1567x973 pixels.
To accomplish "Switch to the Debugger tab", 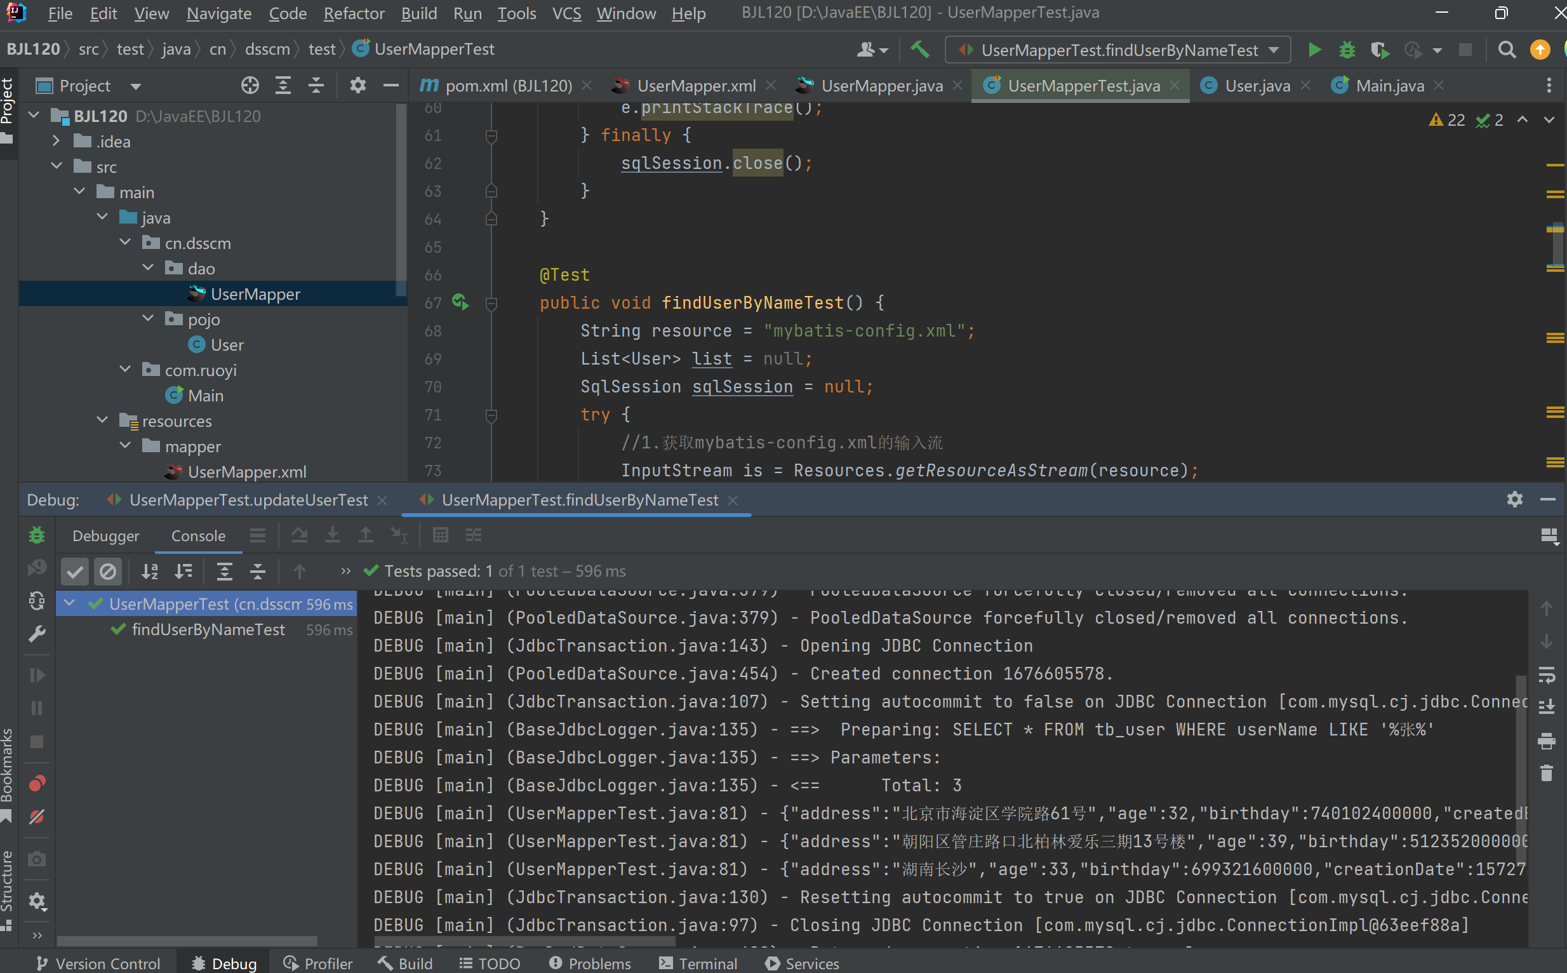I will click(x=105, y=535).
